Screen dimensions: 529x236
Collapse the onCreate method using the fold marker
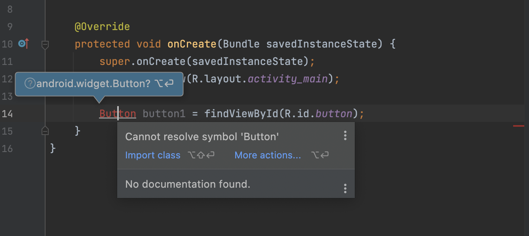pyautogui.click(x=45, y=45)
